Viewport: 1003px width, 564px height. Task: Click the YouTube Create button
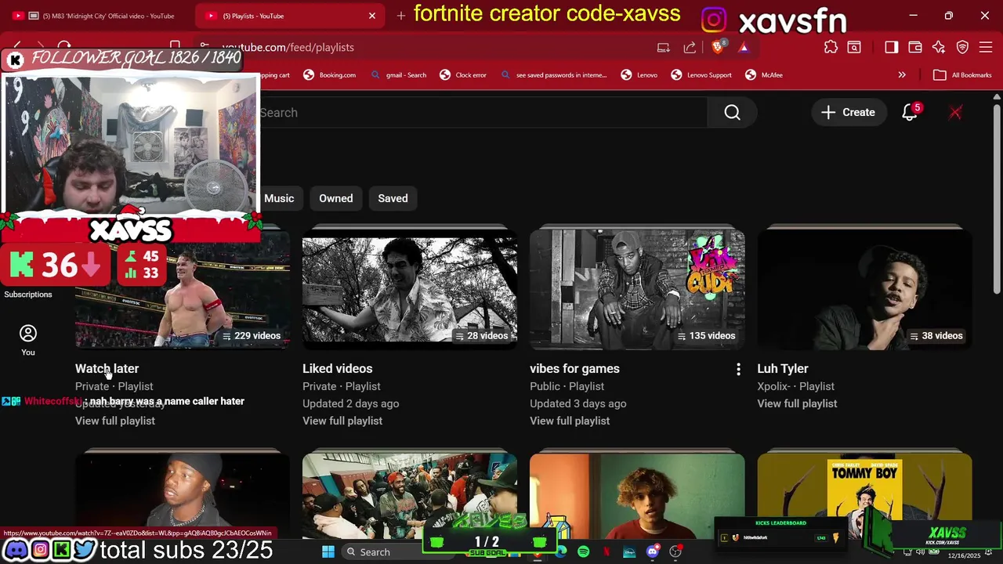(x=848, y=113)
